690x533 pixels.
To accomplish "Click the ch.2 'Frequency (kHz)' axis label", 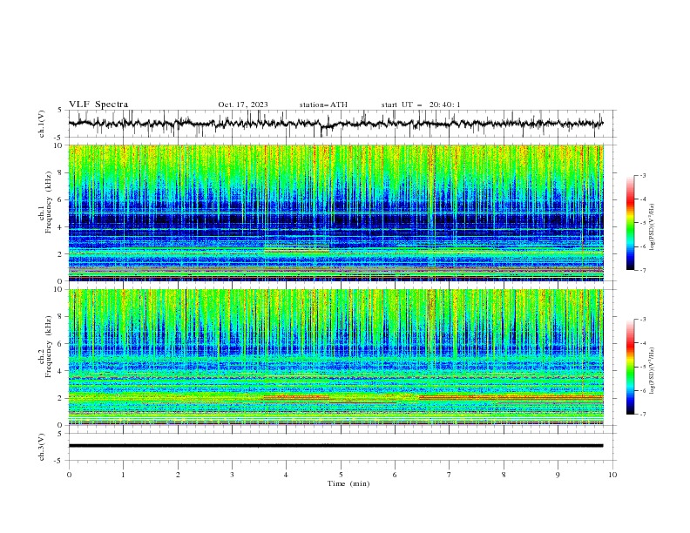I will [49, 347].
